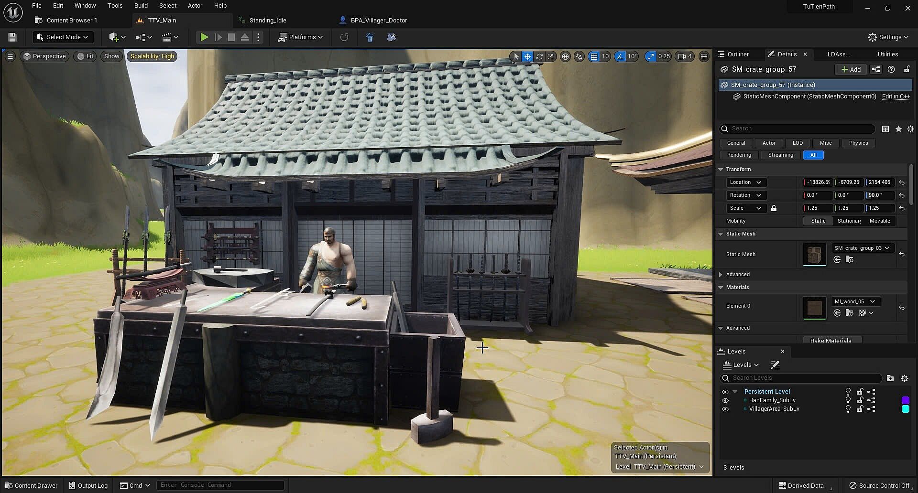Open the Build menu
The height and width of the screenshot is (493, 918).
click(141, 6)
